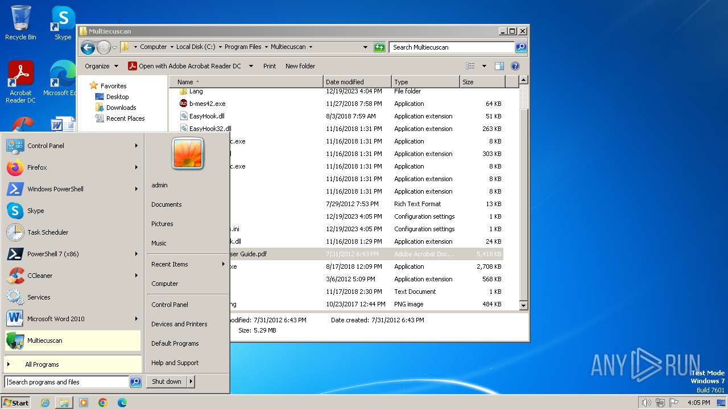Click the network tray icon
Image resolution: width=728 pixels, height=410 pixels.
point(660,403)
